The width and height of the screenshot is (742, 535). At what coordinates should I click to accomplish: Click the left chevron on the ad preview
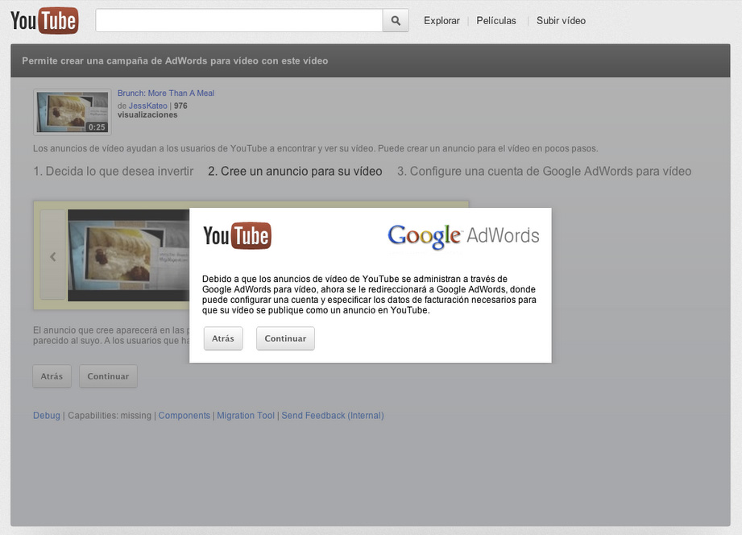click(53, 256)
